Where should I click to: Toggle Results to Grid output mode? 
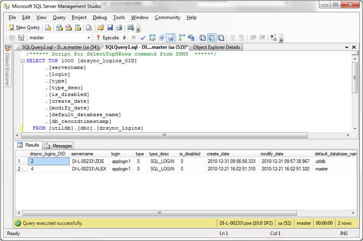pyautogui.click(x=212, y=38)
